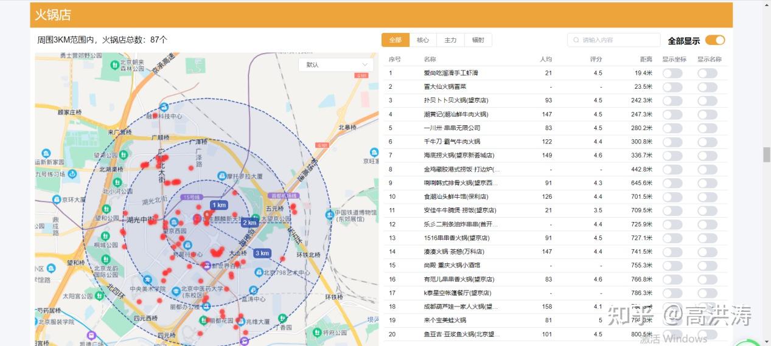Click the 序号 column header

(395, 59)
